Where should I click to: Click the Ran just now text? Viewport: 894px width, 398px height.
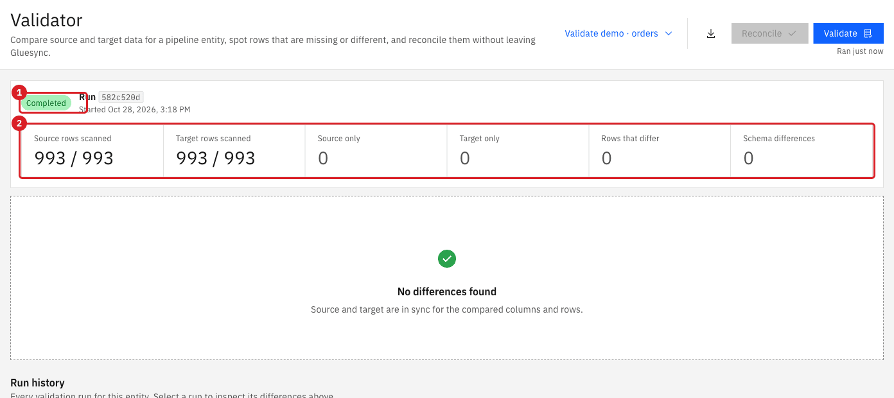tap(860, 51)
